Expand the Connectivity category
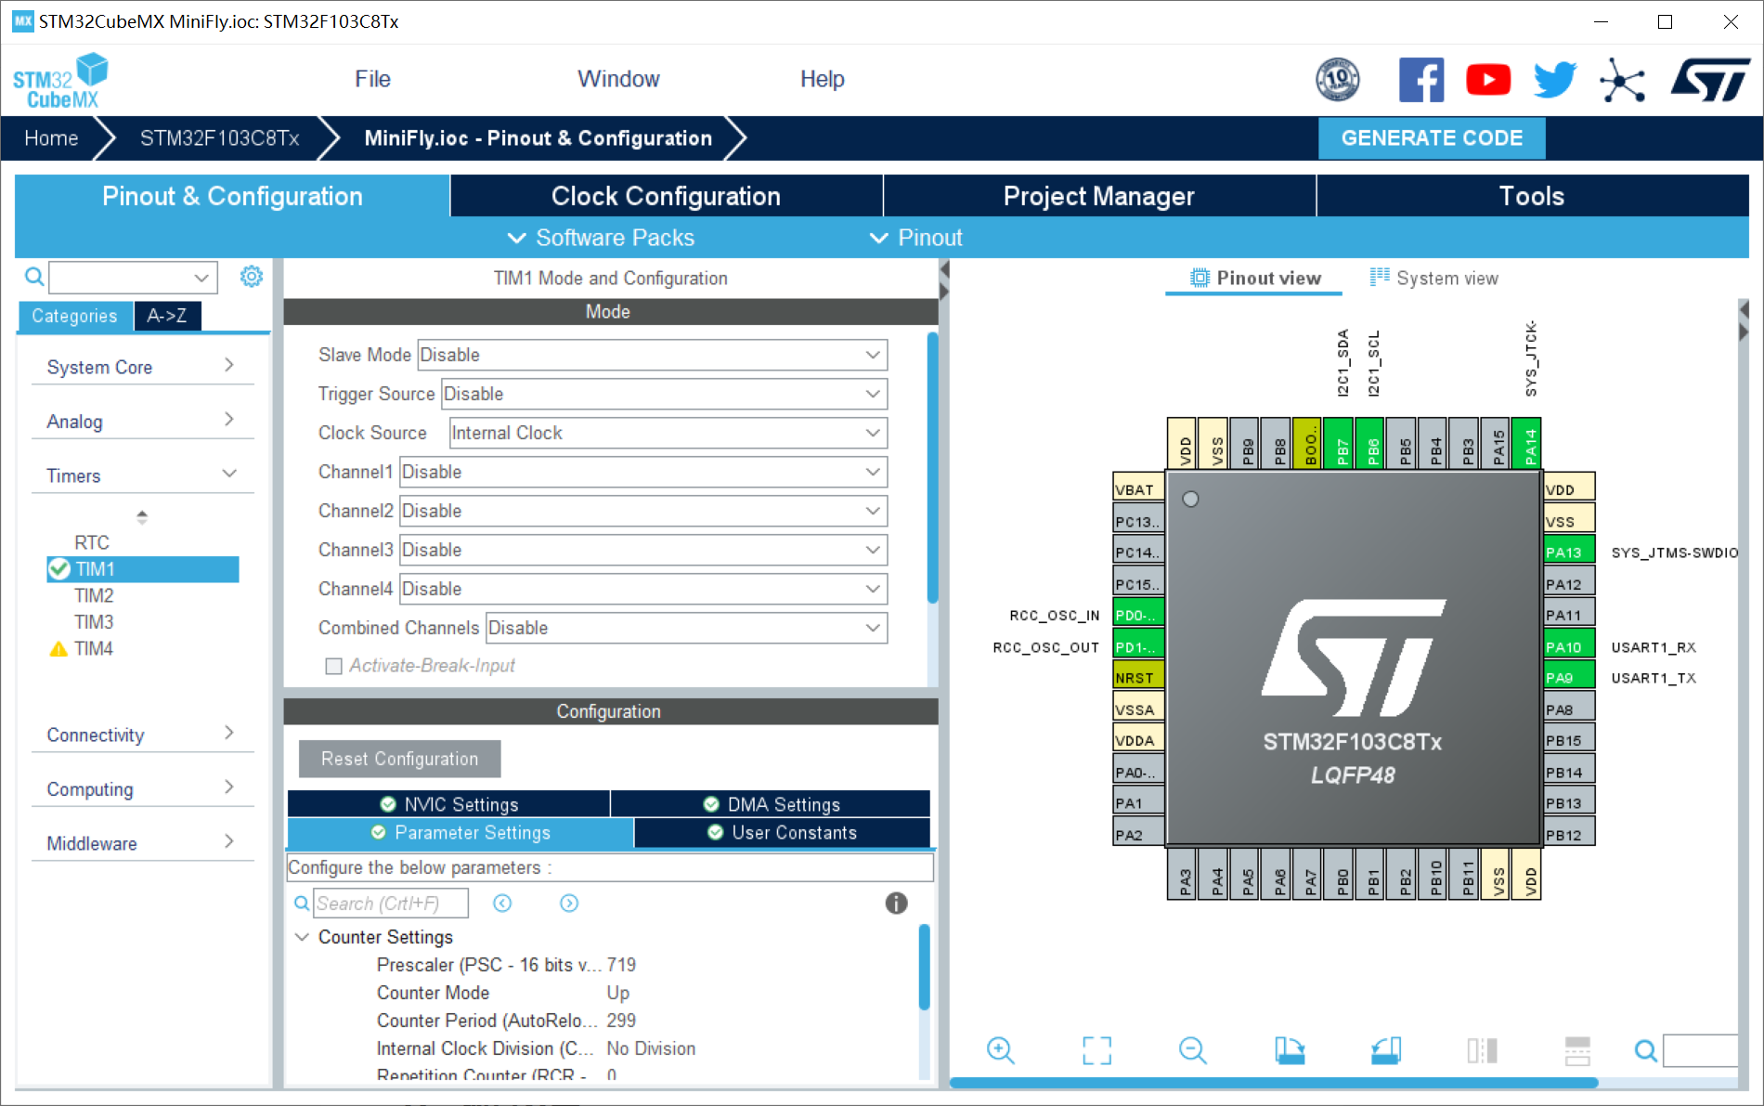The height and width of the screenshot is (1106, 1764). (x=142, y=735)
